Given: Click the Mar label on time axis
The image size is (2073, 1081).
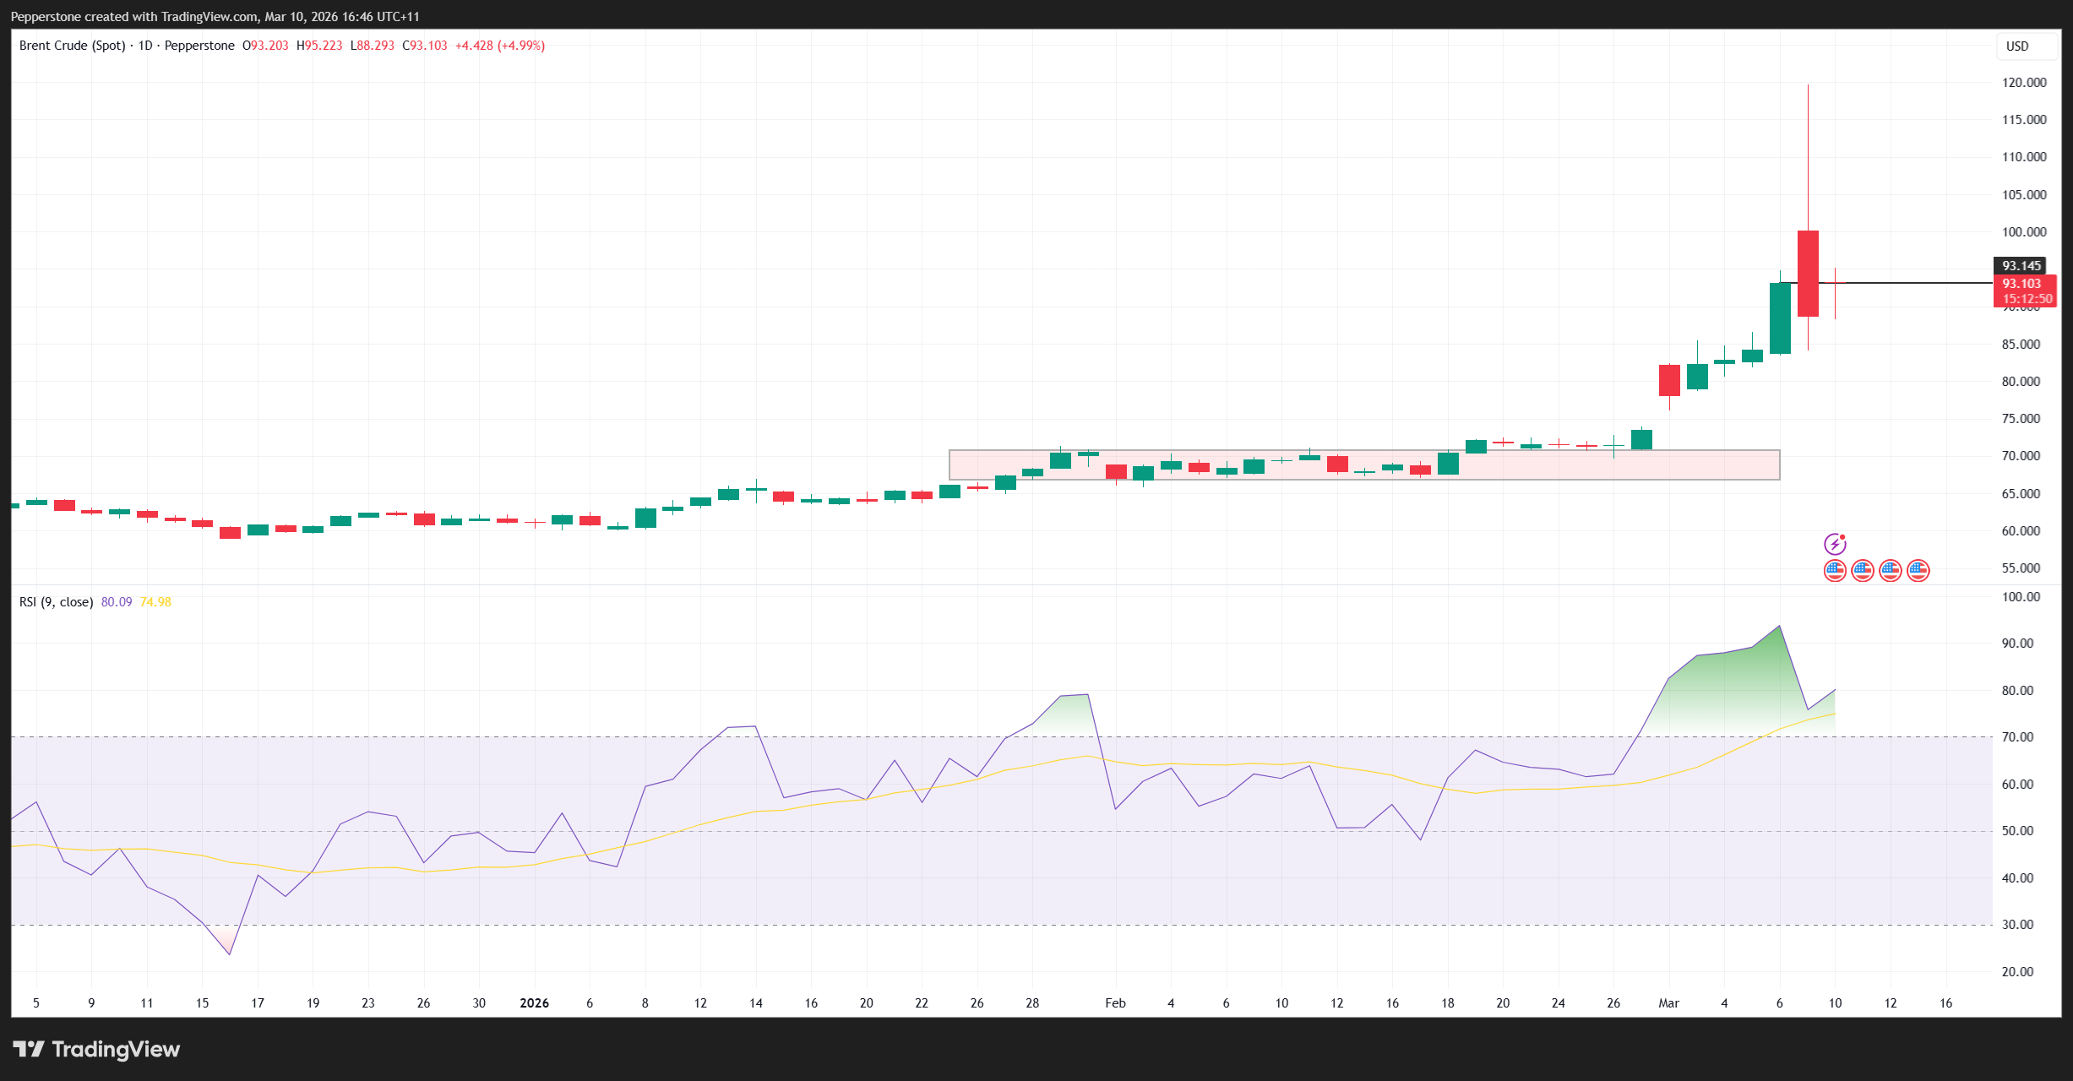Looking at the screenshot, I should [1668, 1003].
